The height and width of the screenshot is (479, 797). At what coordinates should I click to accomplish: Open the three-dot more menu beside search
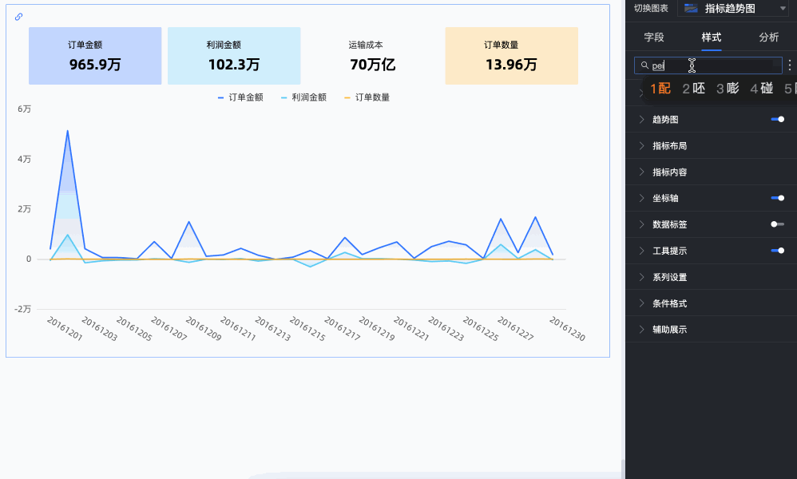pos(790,65)
